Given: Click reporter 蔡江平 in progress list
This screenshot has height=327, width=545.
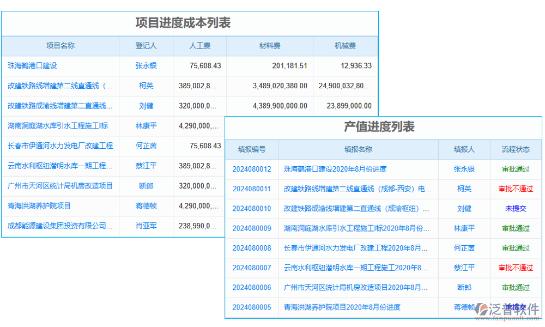Looking at the screenshot, I should tap(464, 268).
